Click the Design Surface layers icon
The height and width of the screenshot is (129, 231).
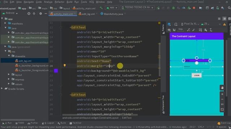169,24
